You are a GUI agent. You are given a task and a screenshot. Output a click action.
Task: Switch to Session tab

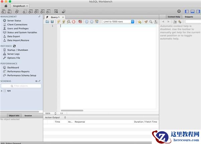[28, 116]
